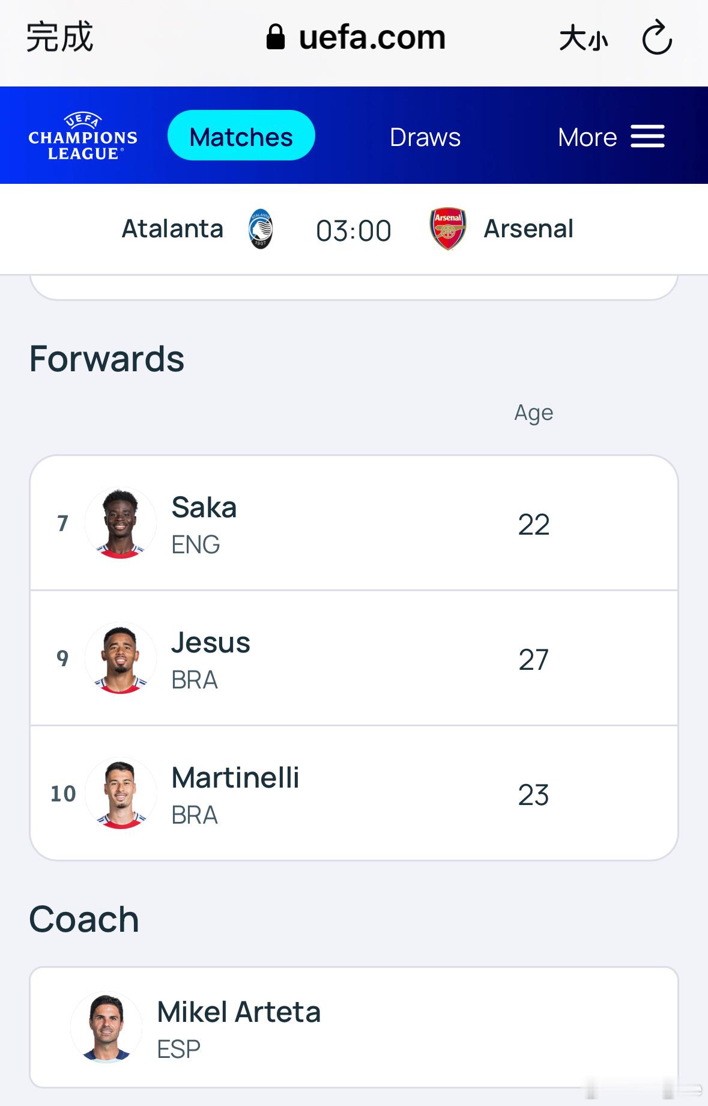
Task: Open the hamburger menu icon next to More
Action: (x=647, y=136)
